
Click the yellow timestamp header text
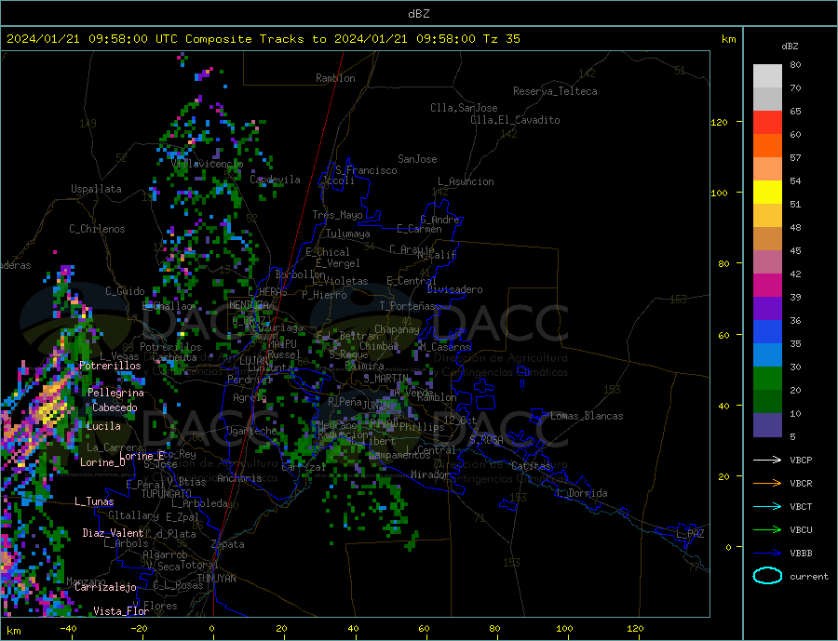263,39
